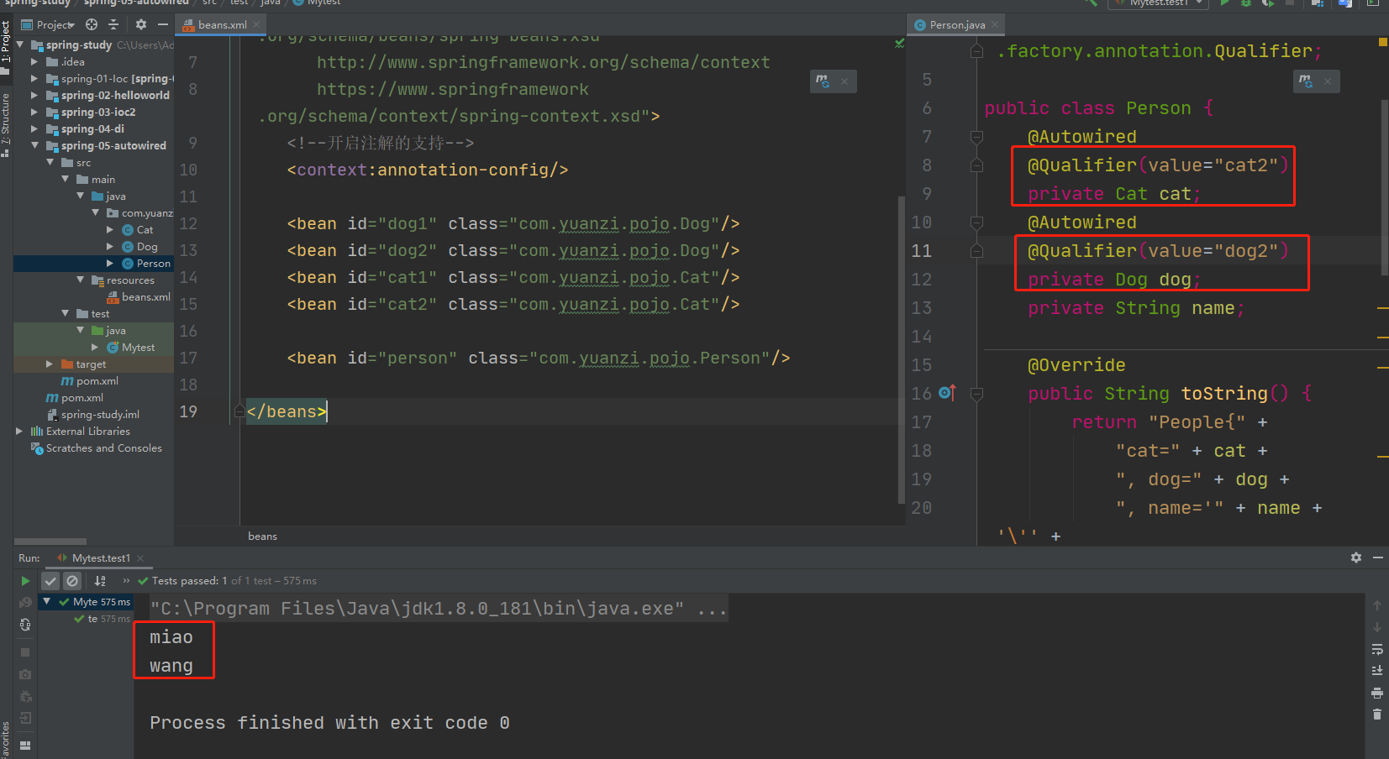Clear the console with trash icon
This screenshot has width=1389, height=759.
[x=1377, y=715]
